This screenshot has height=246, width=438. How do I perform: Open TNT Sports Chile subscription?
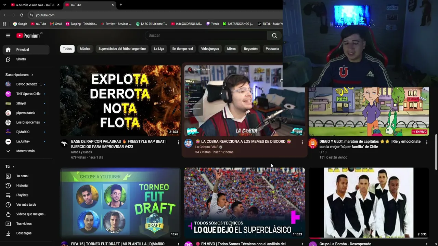(26, 94)
